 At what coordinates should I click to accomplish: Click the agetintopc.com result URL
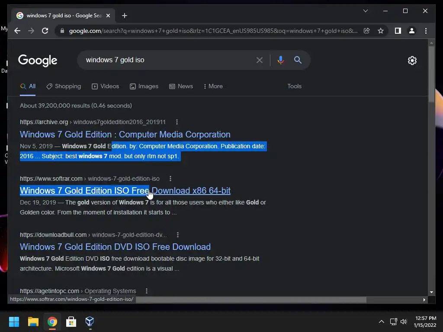coord(78,291)
